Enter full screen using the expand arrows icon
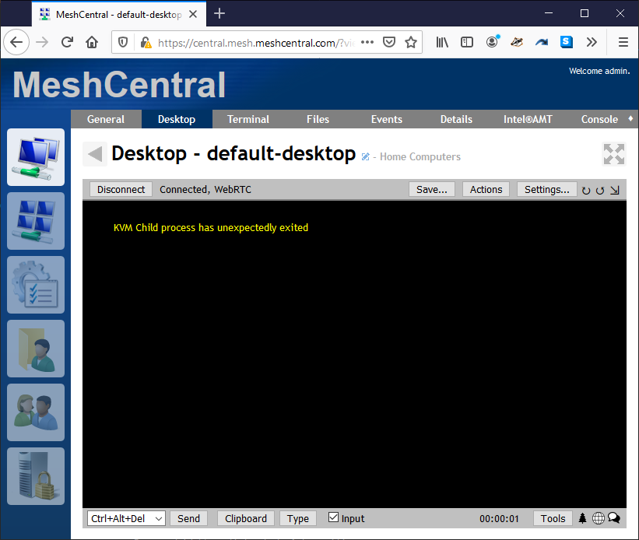 pos(613,154)
